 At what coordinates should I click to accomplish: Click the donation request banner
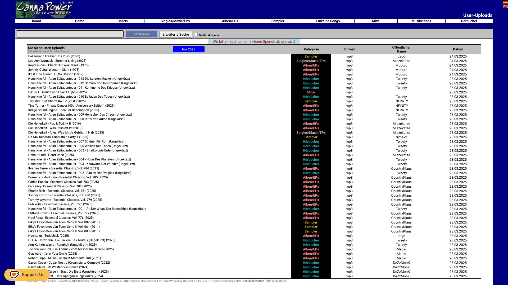[x=254, y=42]
